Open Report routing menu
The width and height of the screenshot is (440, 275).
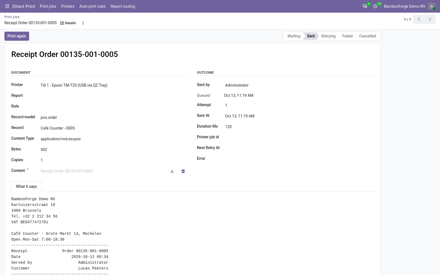(123, 6)
